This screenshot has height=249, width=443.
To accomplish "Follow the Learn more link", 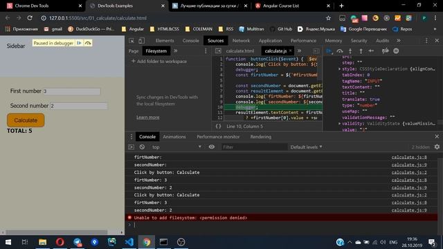I will tap(147, 117).
